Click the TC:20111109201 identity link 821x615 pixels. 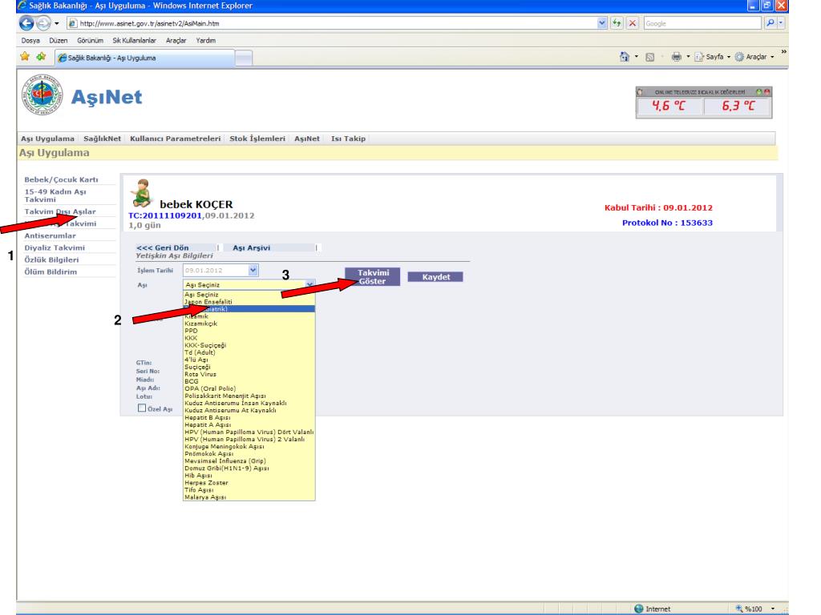tap(165, 215)
